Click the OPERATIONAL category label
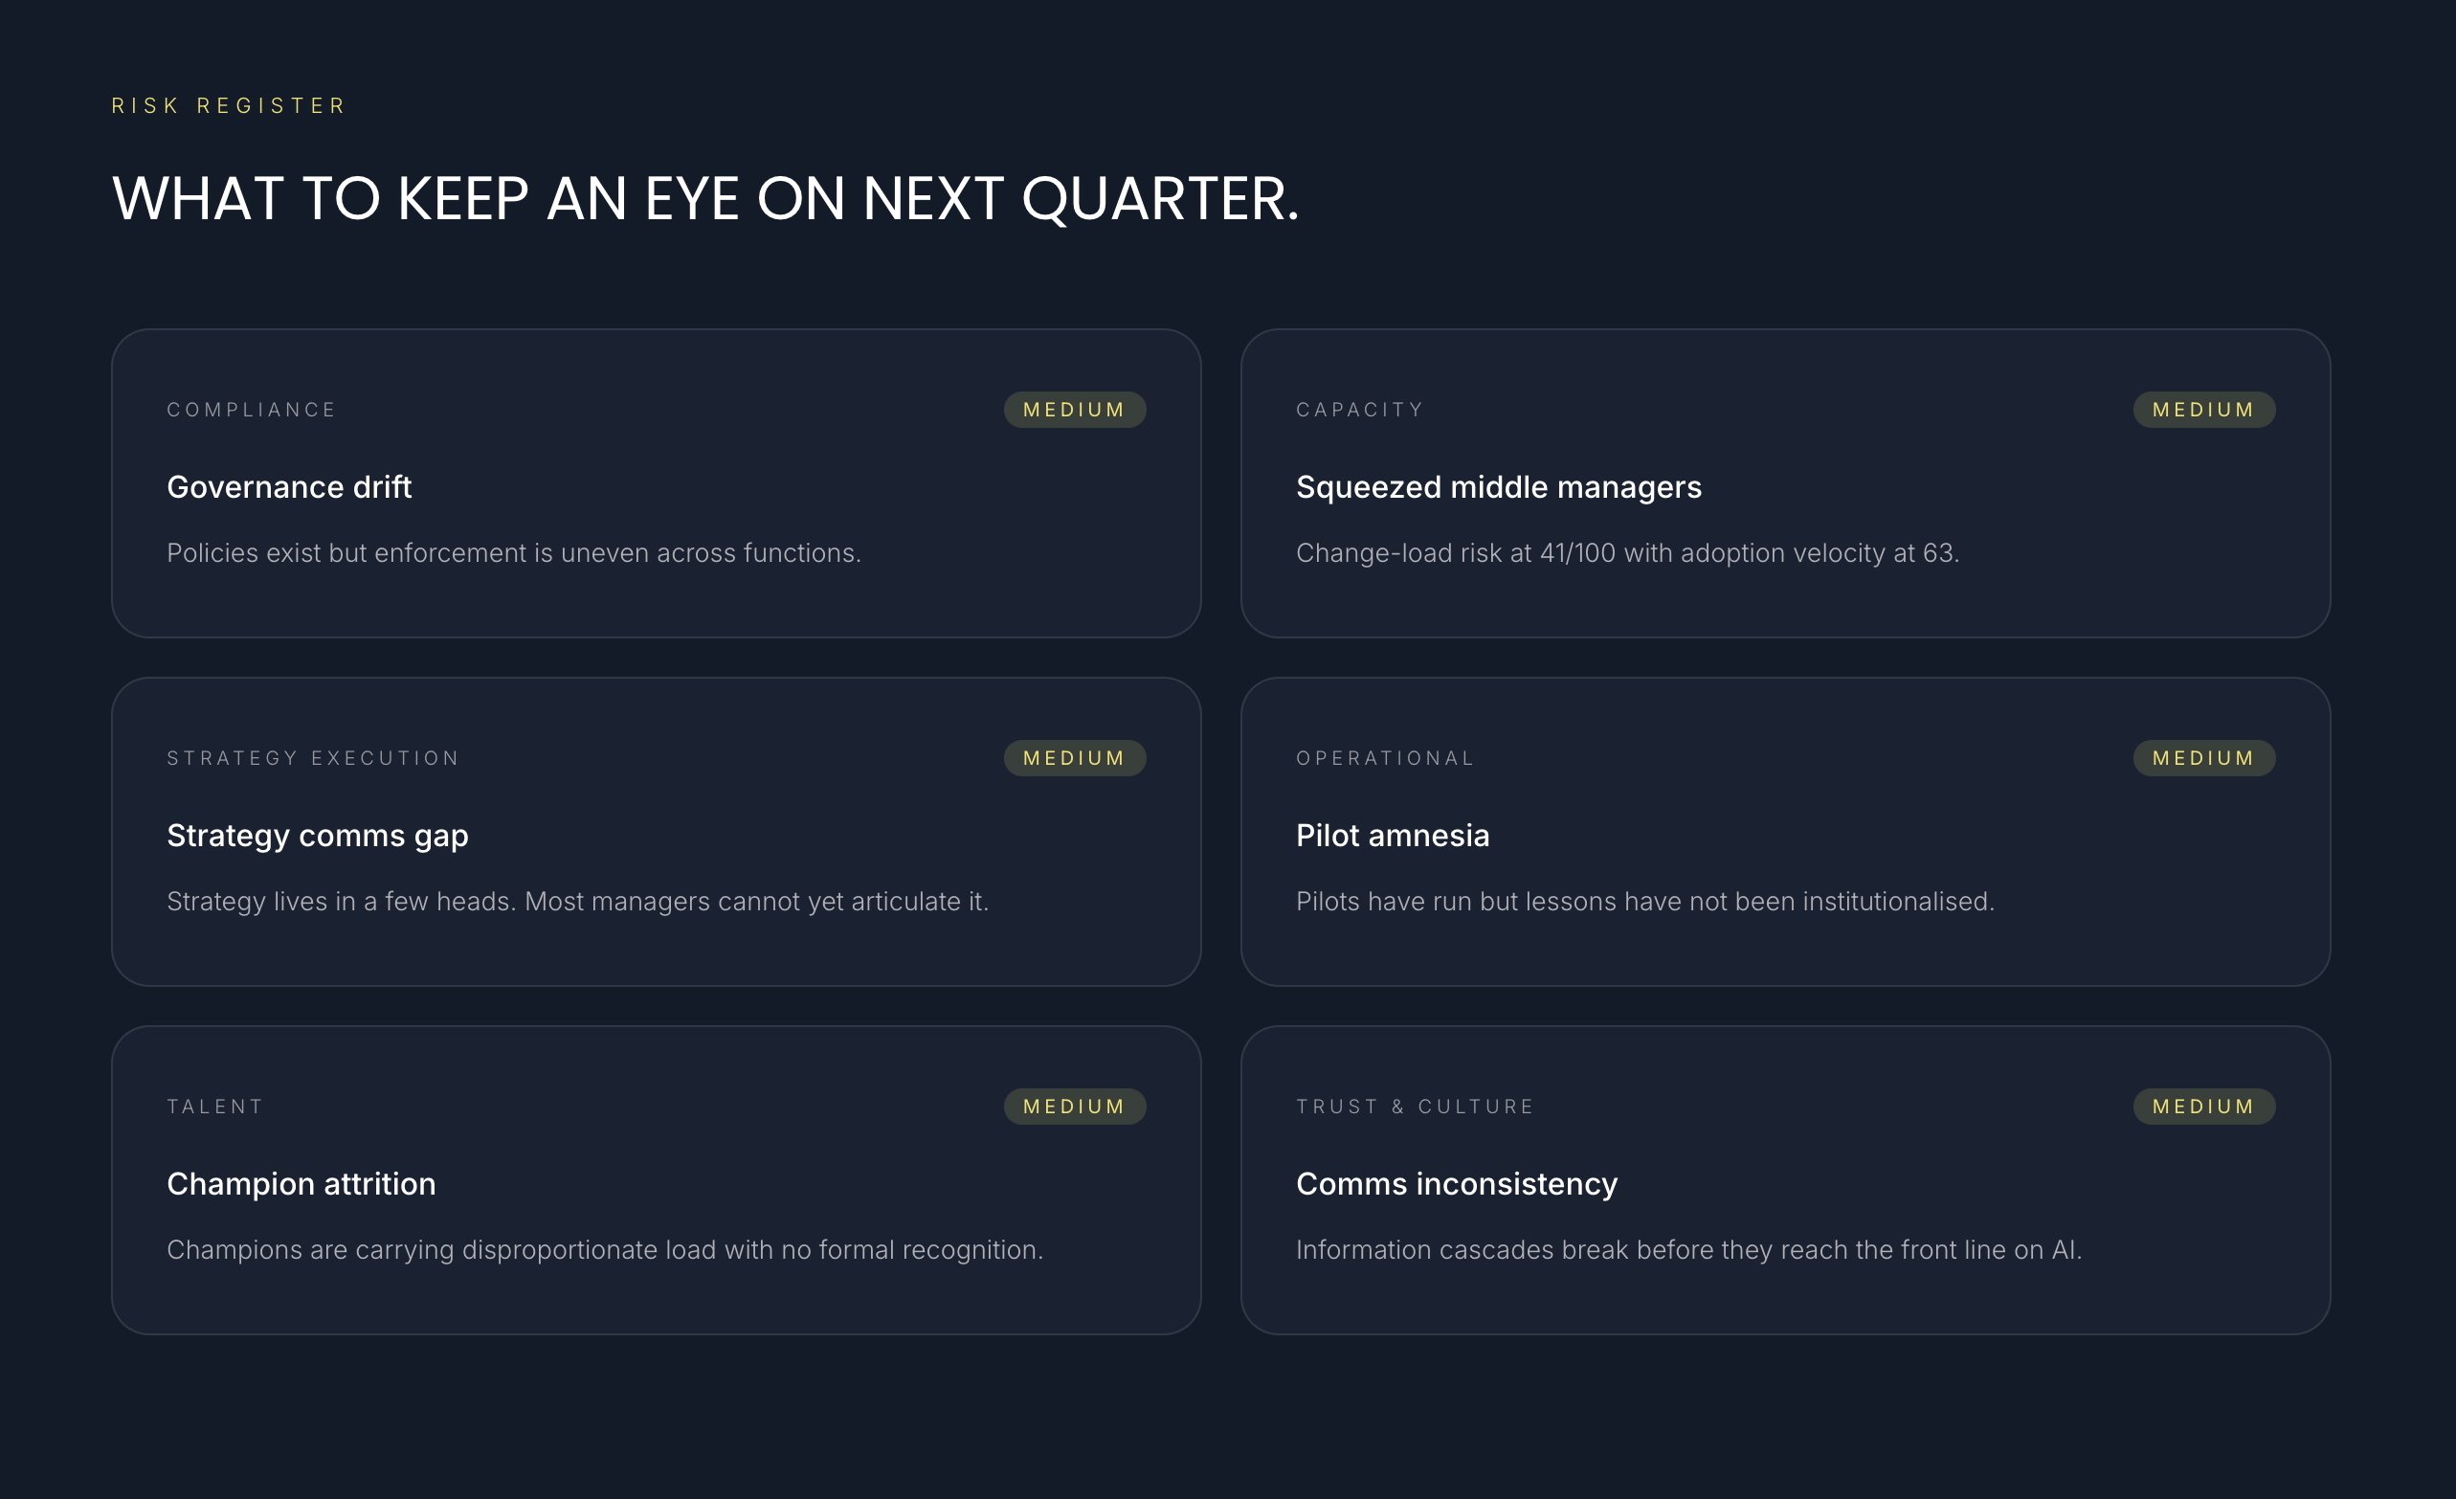The width and height of the screenshot is (2456, 1499). (x=1384, y=758)
